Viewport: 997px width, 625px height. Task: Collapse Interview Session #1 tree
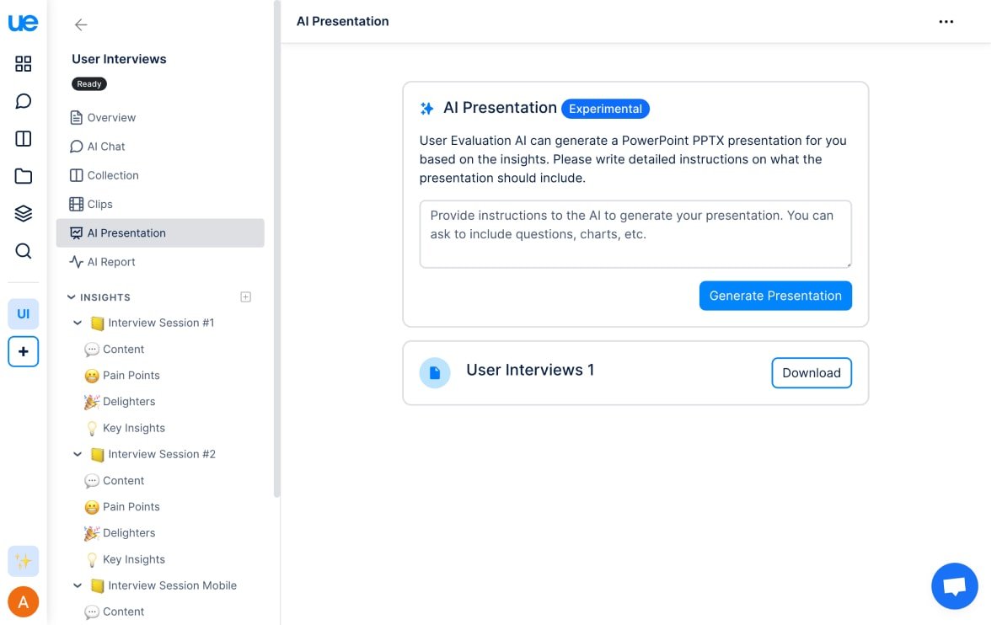point(78,323)
